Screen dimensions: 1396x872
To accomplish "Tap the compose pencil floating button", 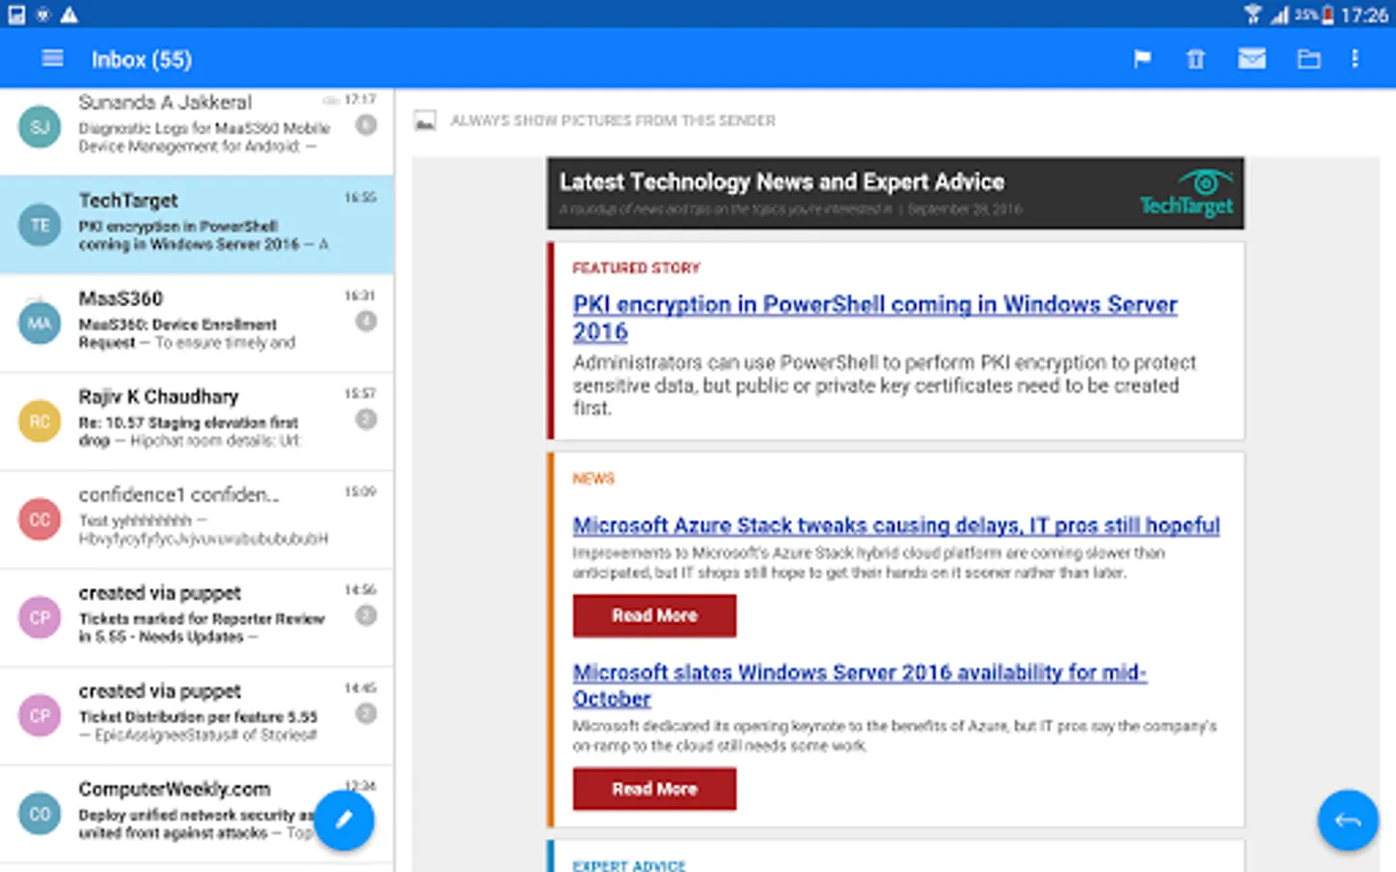I will click(x=344, y=821).
